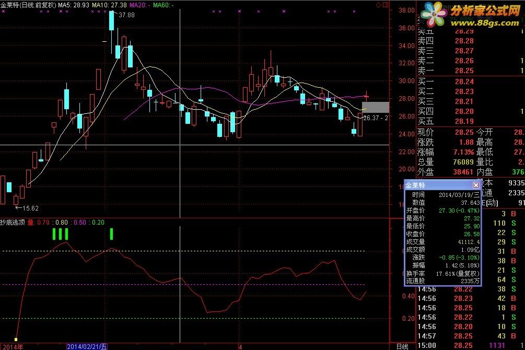
Task: Click 买二 price 28.23
Action: (x=464, y=91)
